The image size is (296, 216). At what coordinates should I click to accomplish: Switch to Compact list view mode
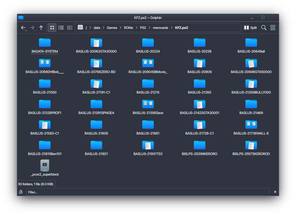coord(61,28)
